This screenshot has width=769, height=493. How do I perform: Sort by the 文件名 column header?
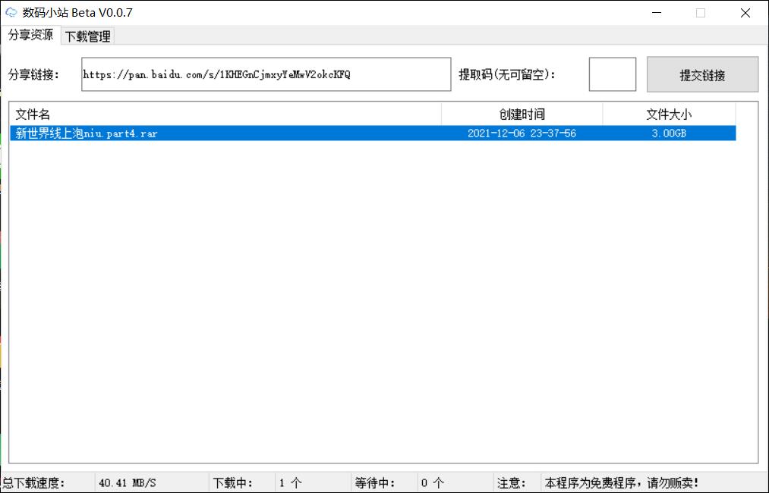[x=225, y=115]
